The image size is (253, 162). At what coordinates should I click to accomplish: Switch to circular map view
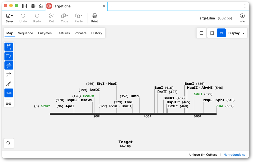(212, 33)
